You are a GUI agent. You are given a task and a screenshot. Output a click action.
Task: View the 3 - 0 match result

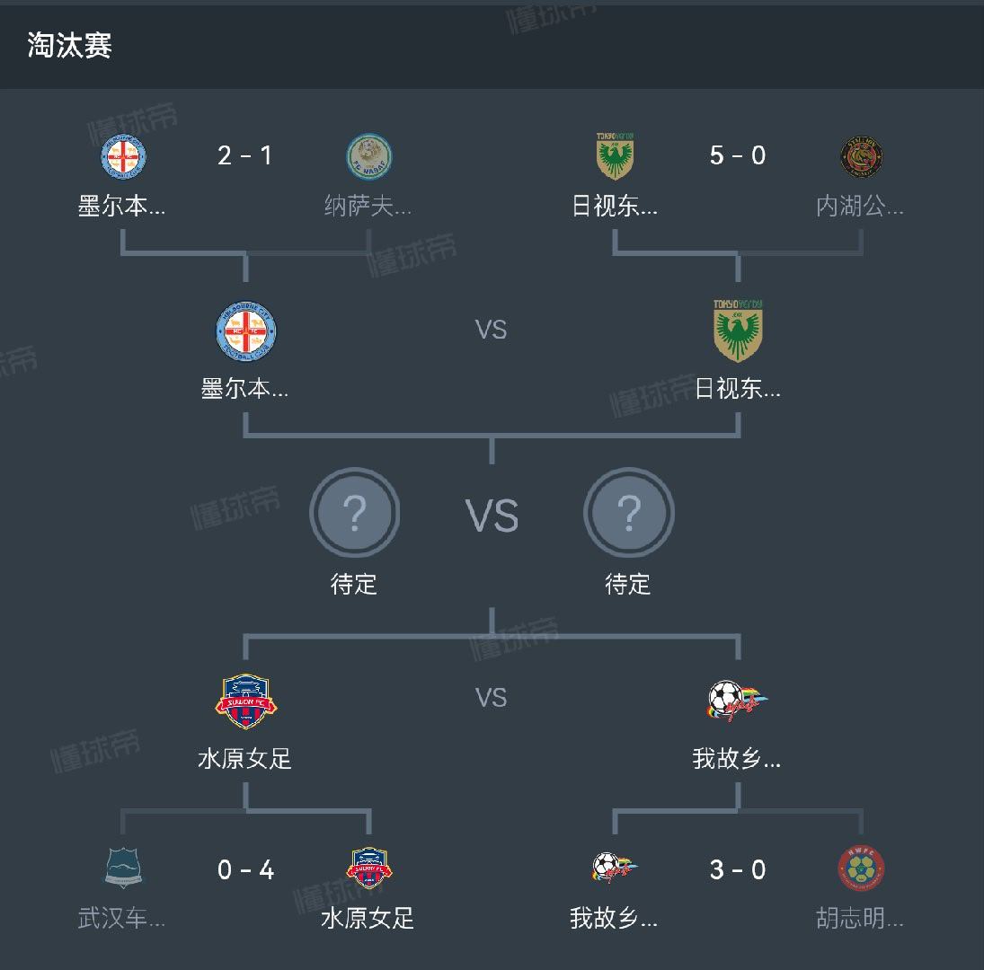(738, 869)
